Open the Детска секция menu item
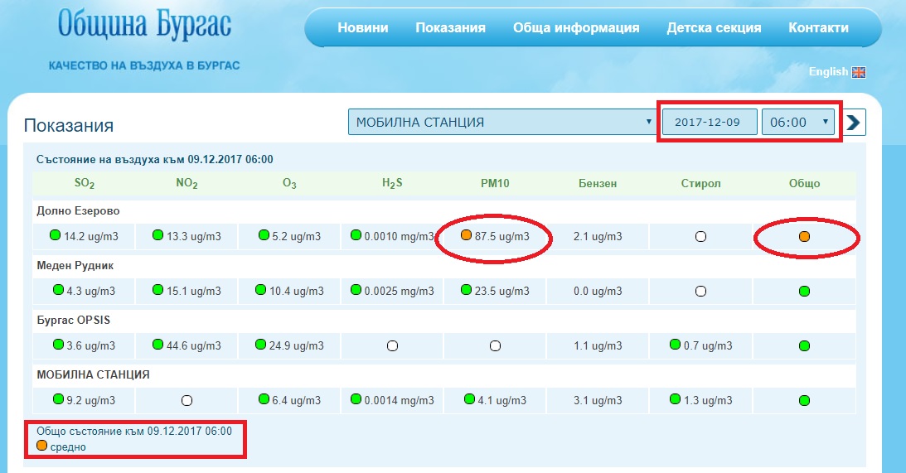Image resolution: width=906 pixels, height=473 pixels. (715, 27)
